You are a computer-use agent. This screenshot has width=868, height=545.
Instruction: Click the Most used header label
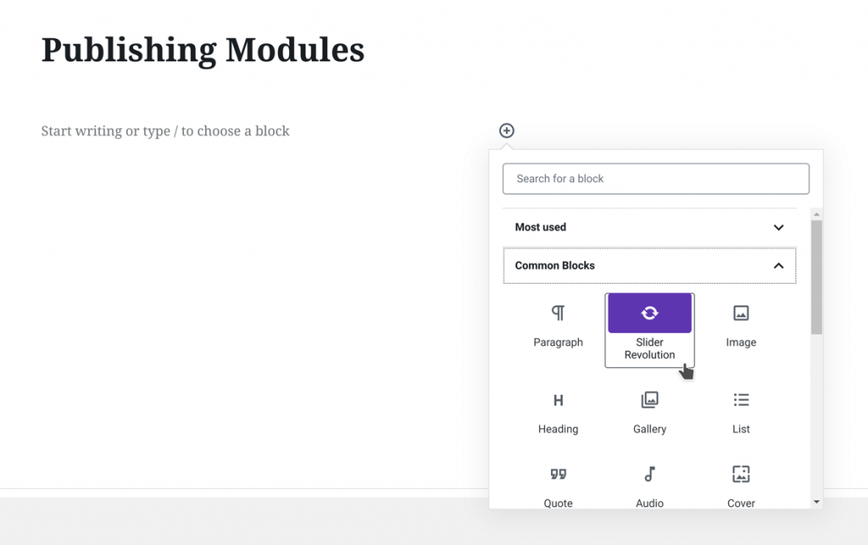point(540,227)
